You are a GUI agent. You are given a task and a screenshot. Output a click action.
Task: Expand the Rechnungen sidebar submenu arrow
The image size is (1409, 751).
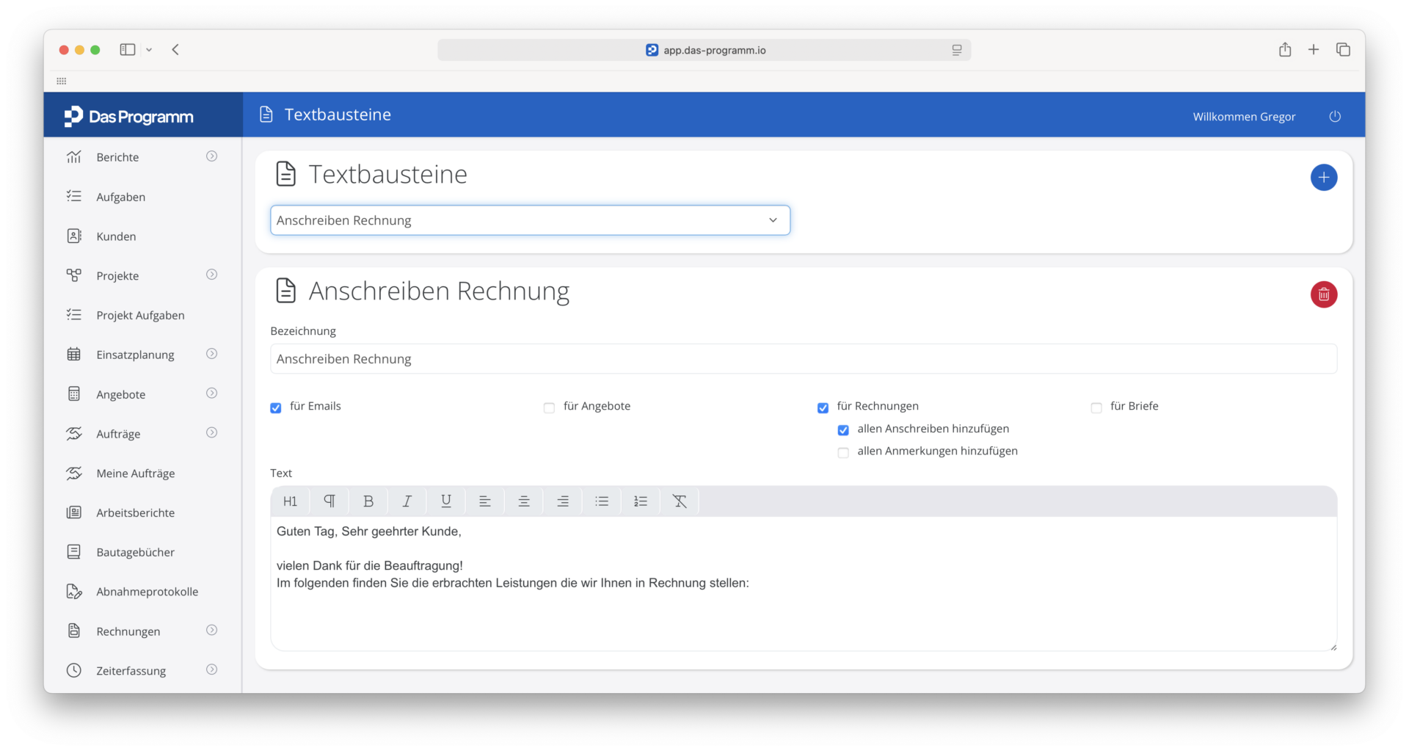pyautogui.click(x=212, y=631)
